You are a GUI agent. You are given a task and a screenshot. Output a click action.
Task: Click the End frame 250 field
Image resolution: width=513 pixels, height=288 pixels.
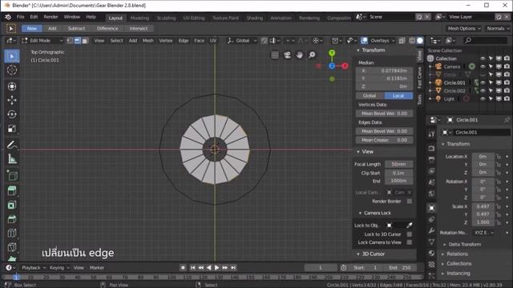400,267
